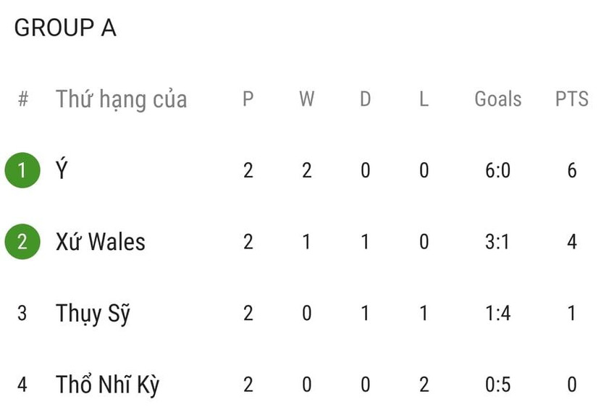601x407 pixels.
Task: Click the green rank 2 badge
Action: pos(22,242)
